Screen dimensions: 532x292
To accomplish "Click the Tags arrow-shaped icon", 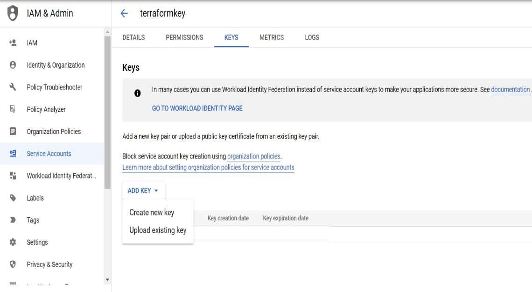I will pos(13,220).
